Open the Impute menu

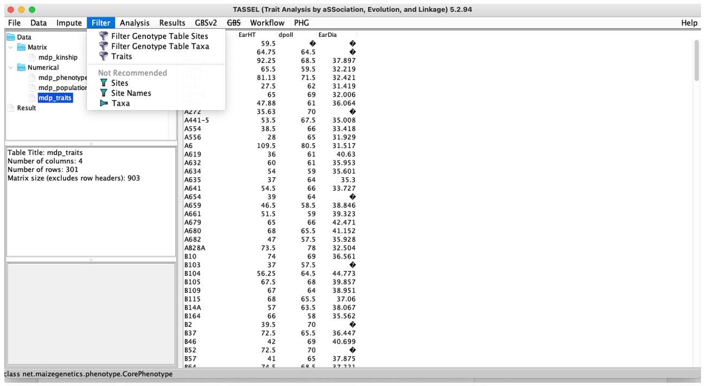coord(69,23)
